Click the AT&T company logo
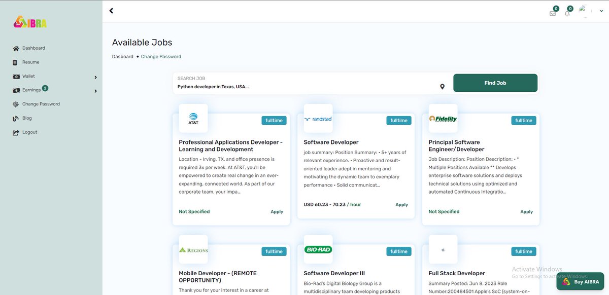 (x=193, y=118)
